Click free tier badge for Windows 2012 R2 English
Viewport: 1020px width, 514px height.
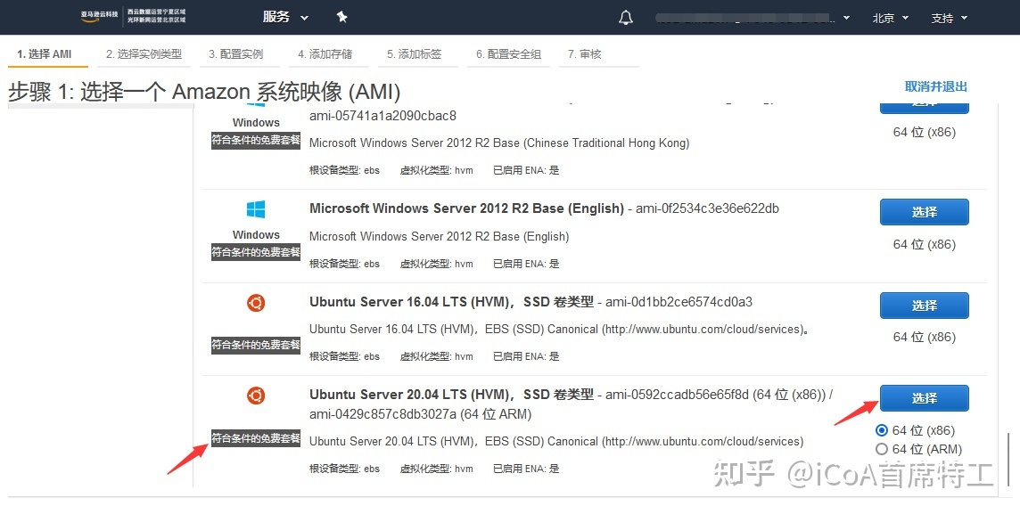256,252
